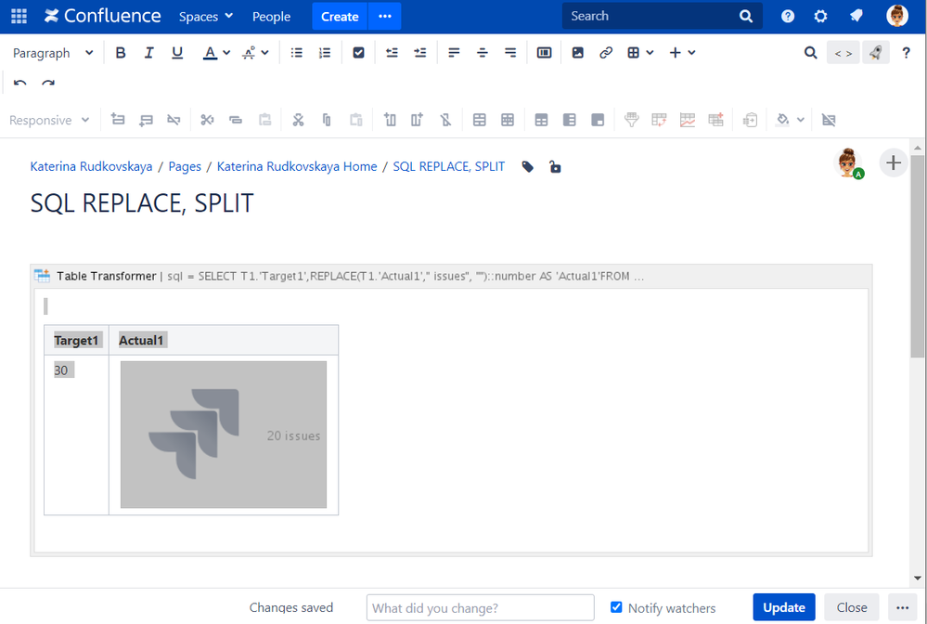The image size is (927, 624).
Task: Insert an image using the picture icon
Action: 577,53
